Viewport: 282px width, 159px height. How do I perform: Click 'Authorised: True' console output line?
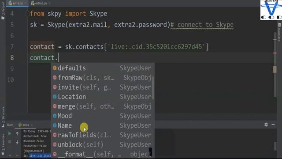coord(35,136)
